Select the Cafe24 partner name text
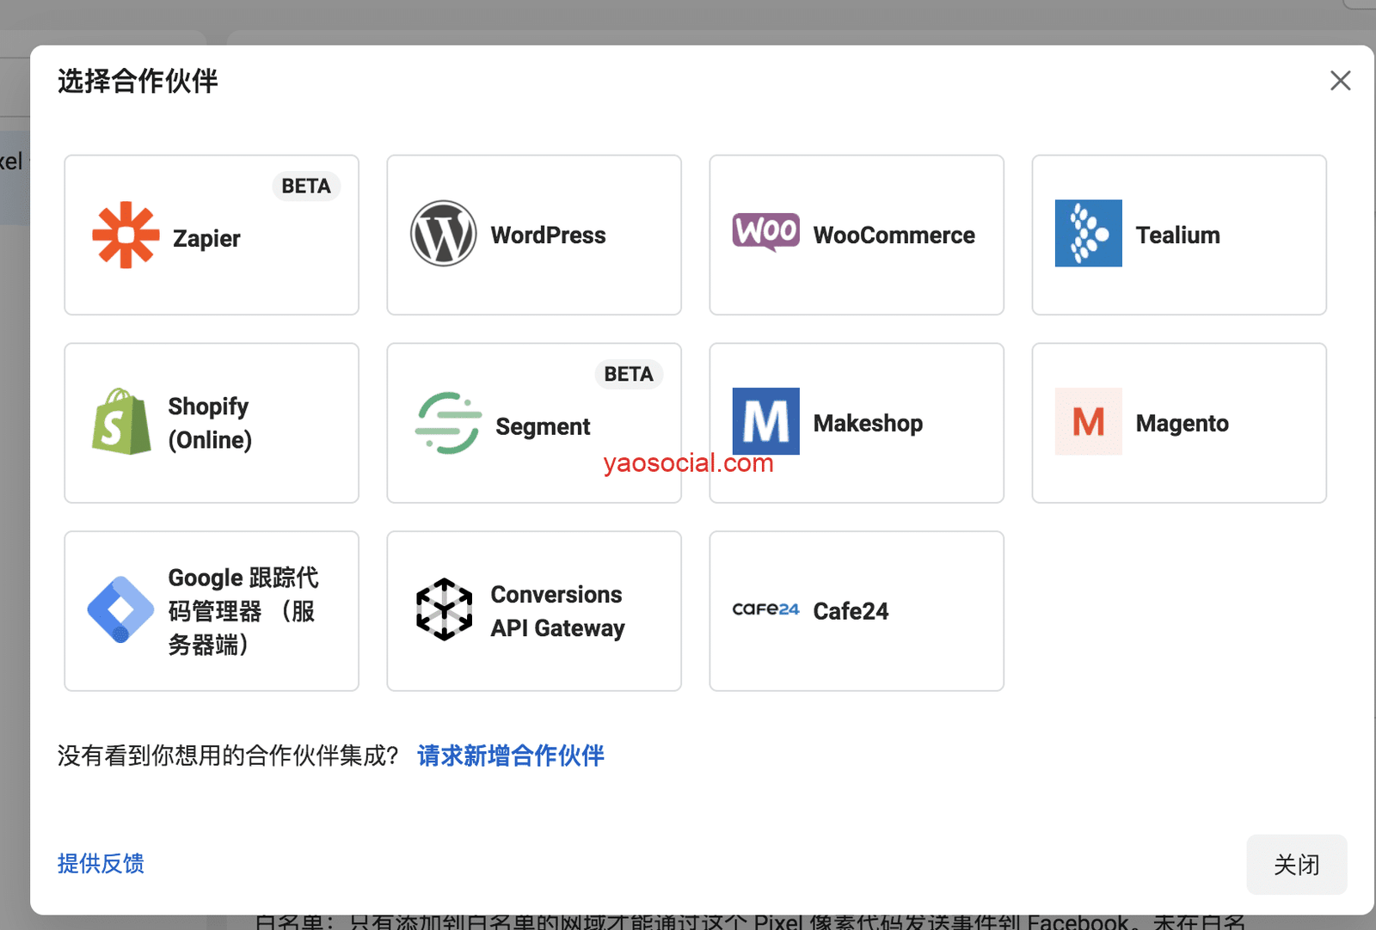1376x930 pixels. 851,611
